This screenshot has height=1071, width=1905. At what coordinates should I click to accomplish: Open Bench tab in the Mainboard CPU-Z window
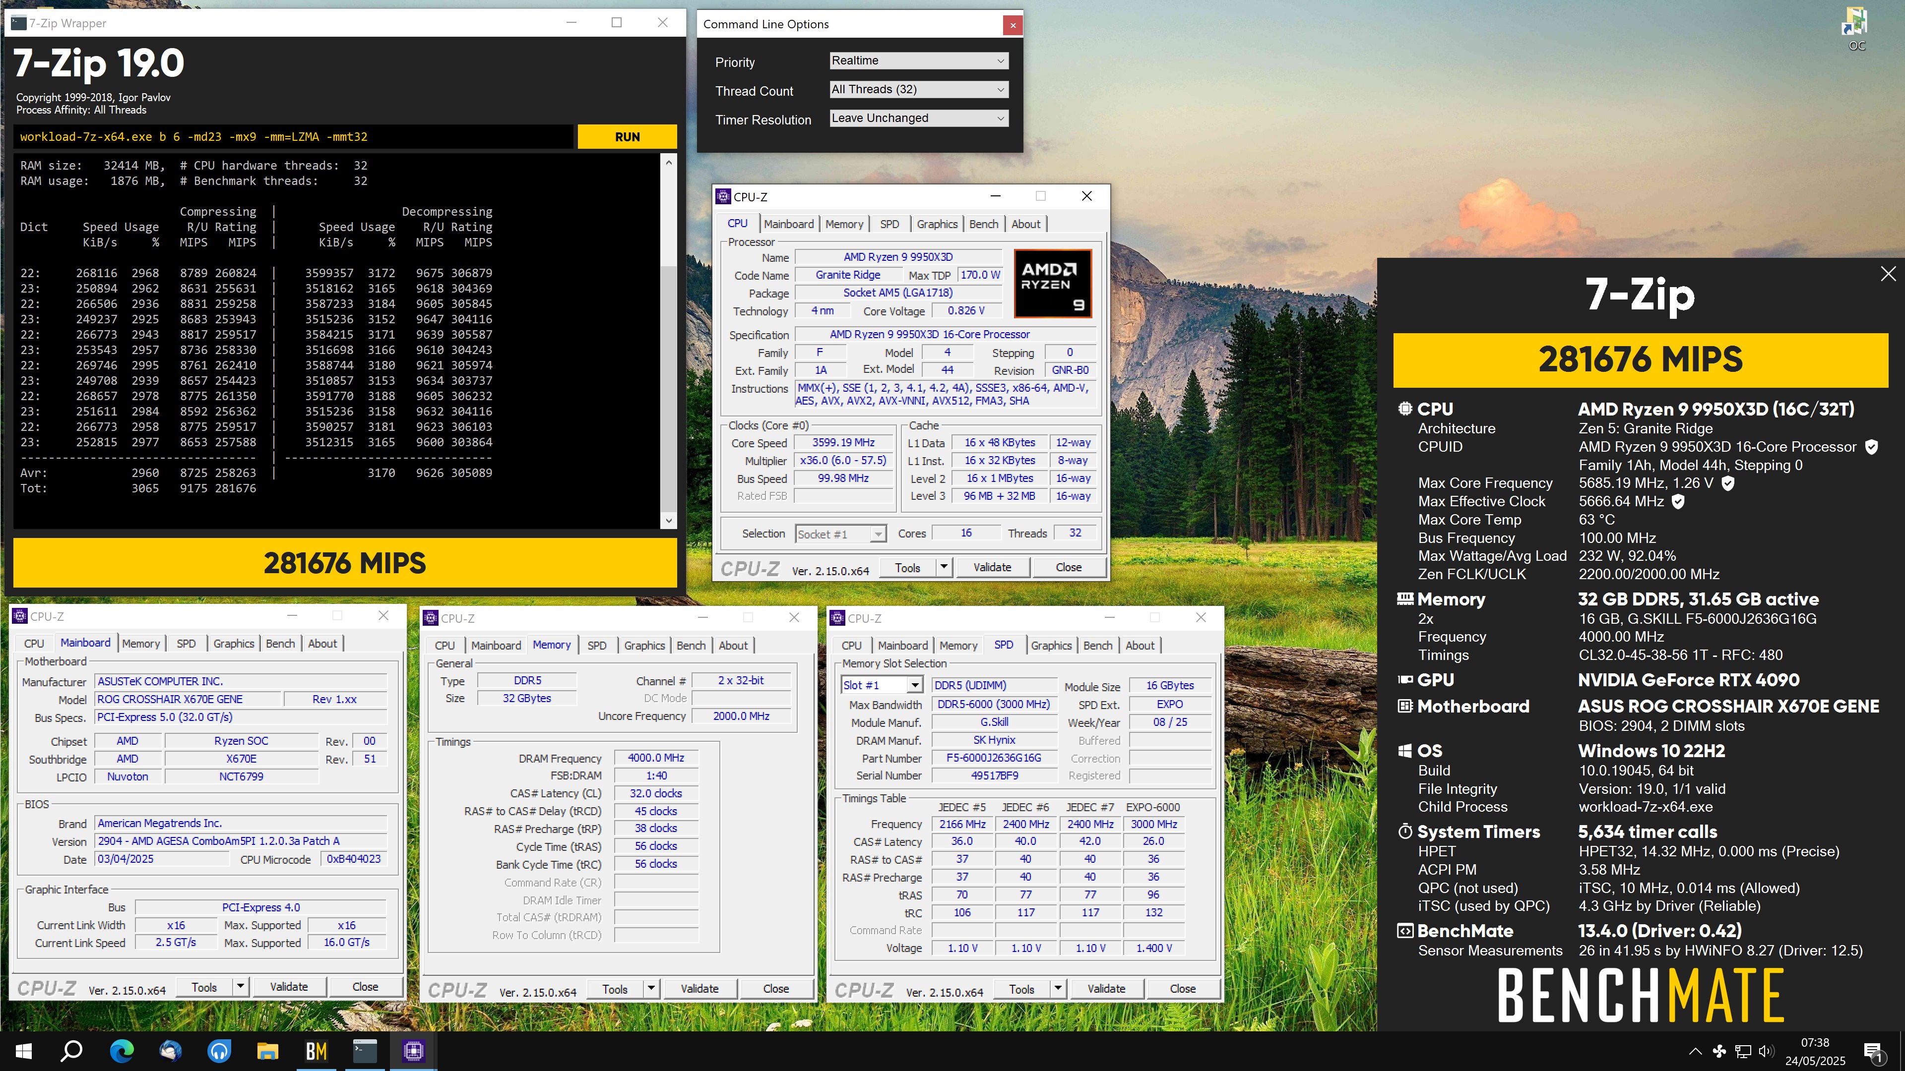click(x=280, y=644)
